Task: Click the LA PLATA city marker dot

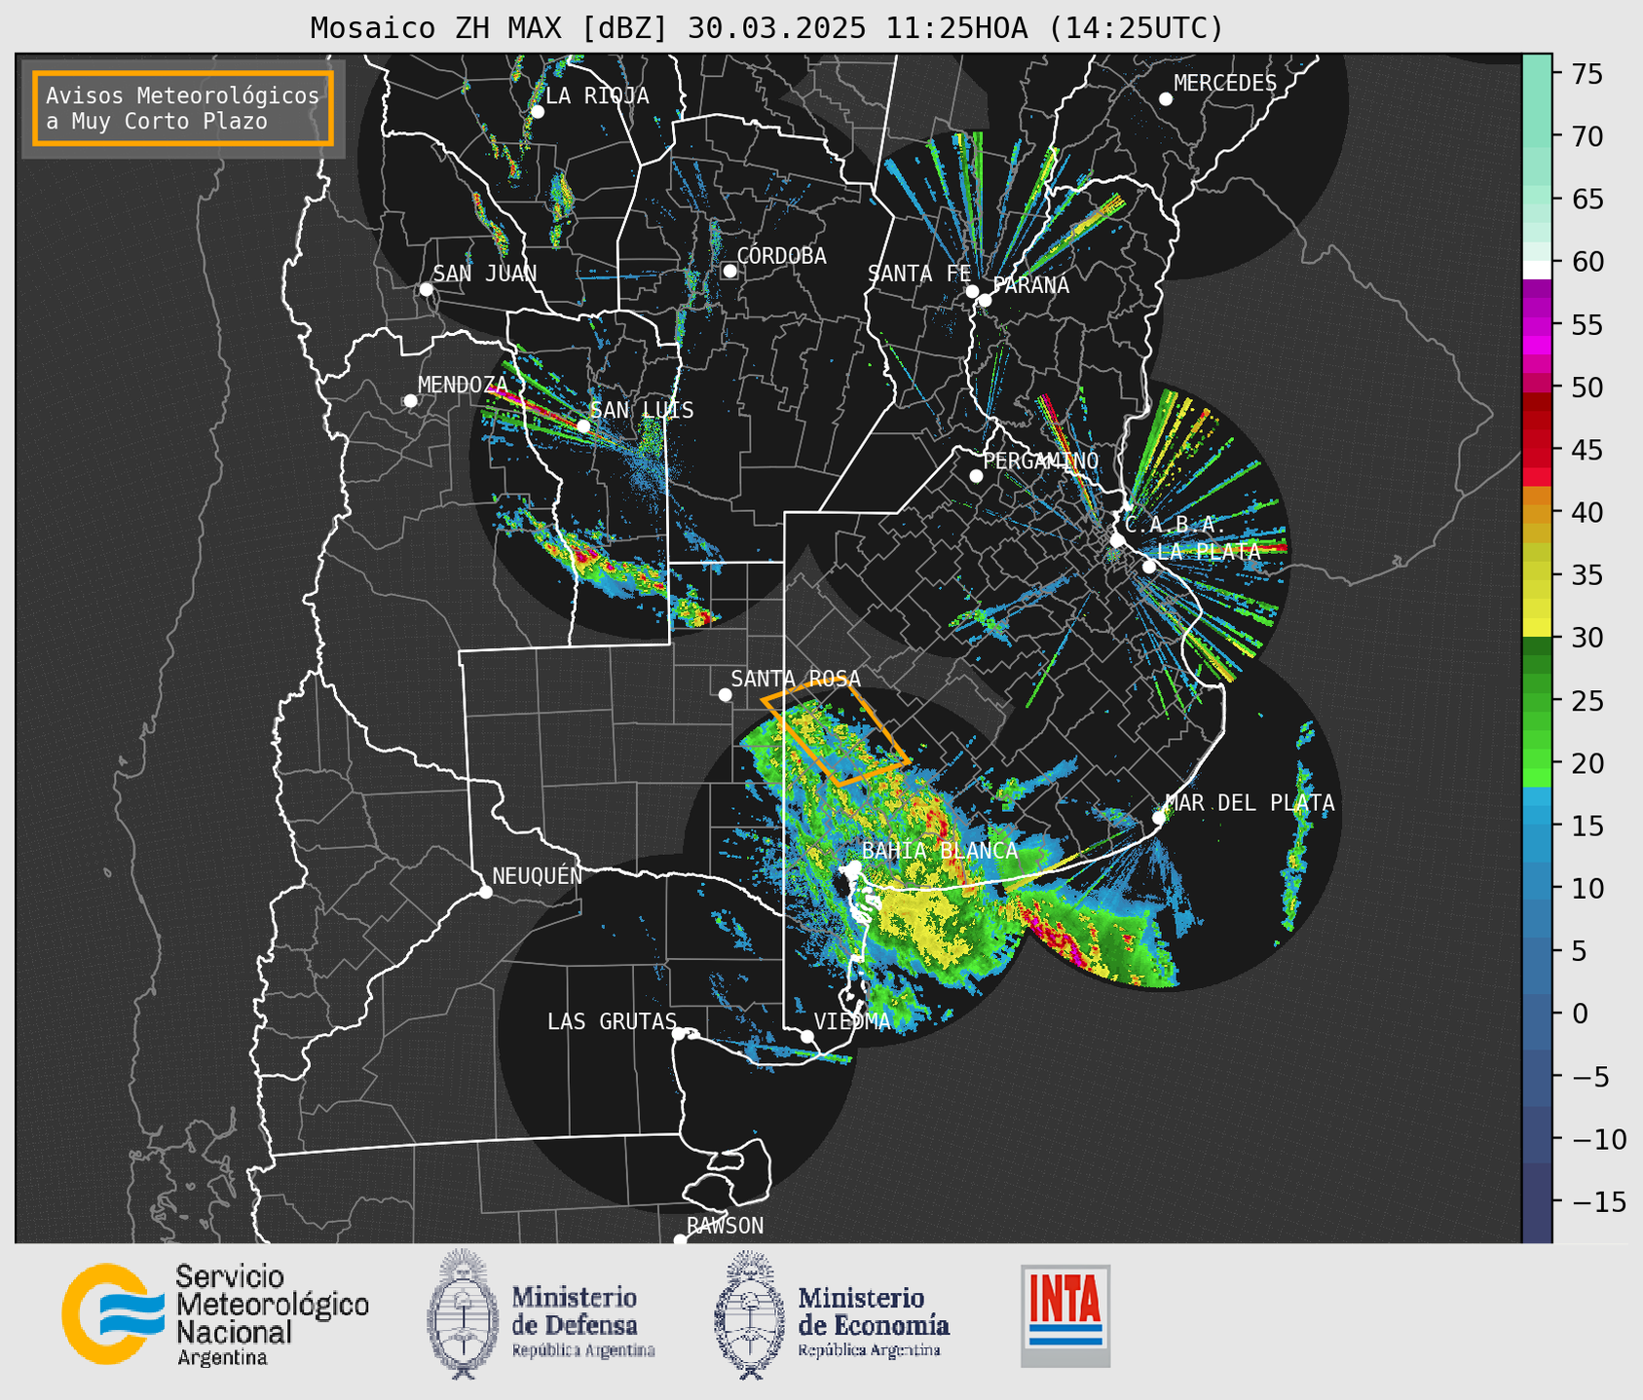Action: point(1149,567)
